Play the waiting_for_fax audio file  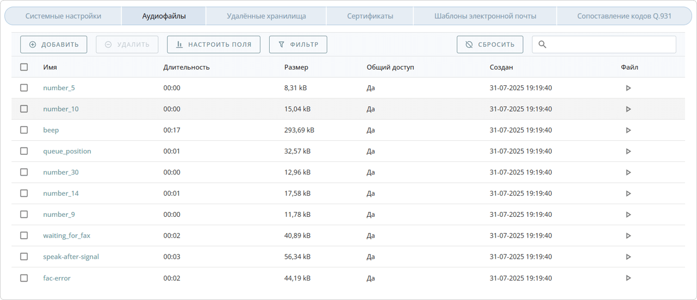pyautogui.click(x=628, y=236)
